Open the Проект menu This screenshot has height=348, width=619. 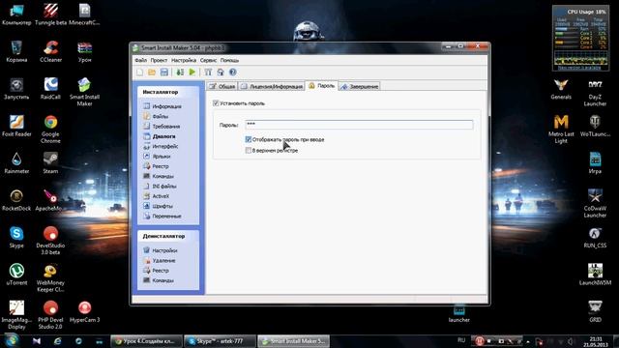(159, 60)
